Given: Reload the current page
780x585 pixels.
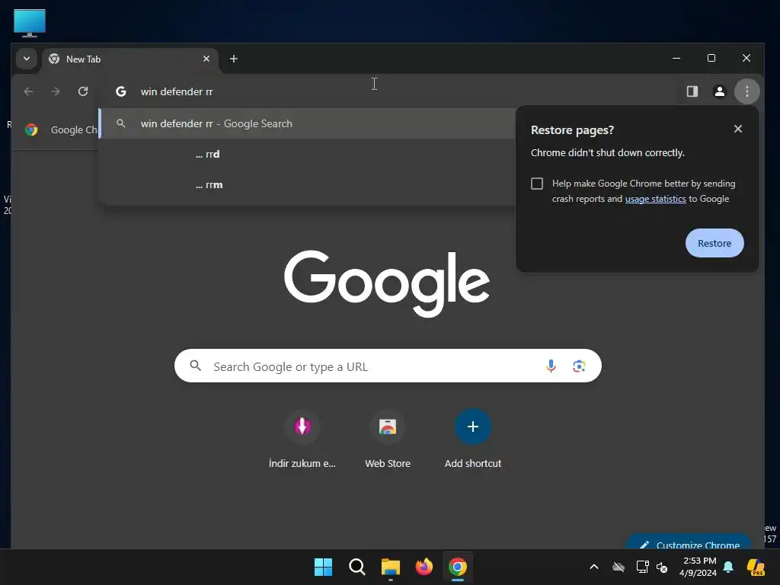Looking at the screenshot, I should coord(83,91).
